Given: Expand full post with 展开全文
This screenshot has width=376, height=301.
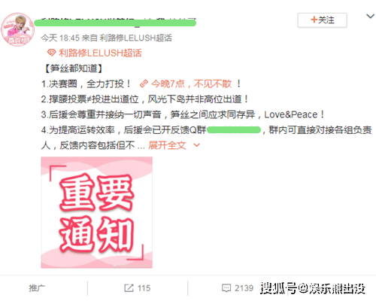Looking at the screenshot, I should click(x=167, y=145).
